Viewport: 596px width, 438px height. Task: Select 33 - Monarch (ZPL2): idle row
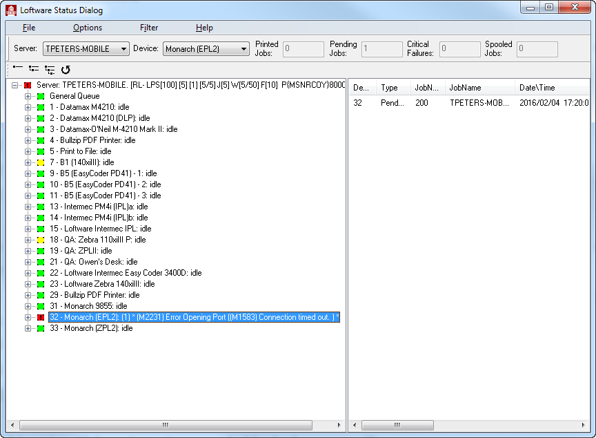point(91,328)
